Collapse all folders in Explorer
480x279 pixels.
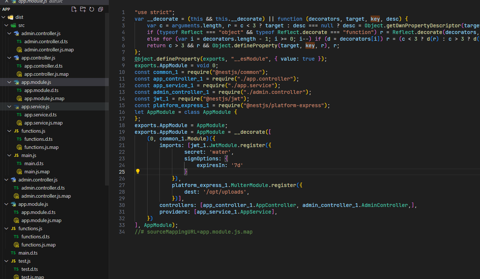[101, 9]
